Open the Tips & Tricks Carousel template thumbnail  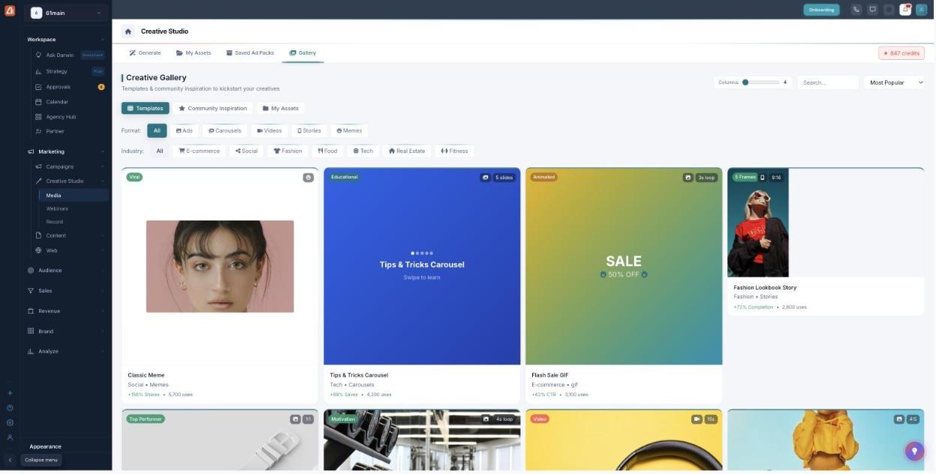[x=422, y=266]
